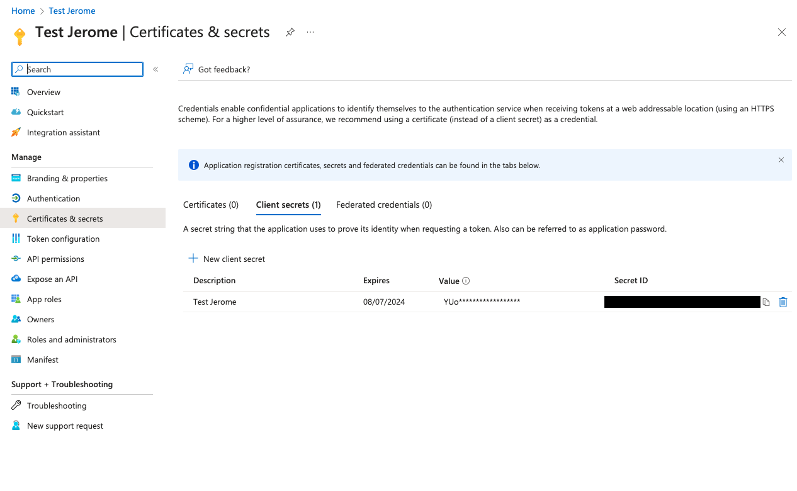Dismiss the blue information banner
Image resolution: width=797 pixels, height=491 pixels.
(x=781, y=160)
